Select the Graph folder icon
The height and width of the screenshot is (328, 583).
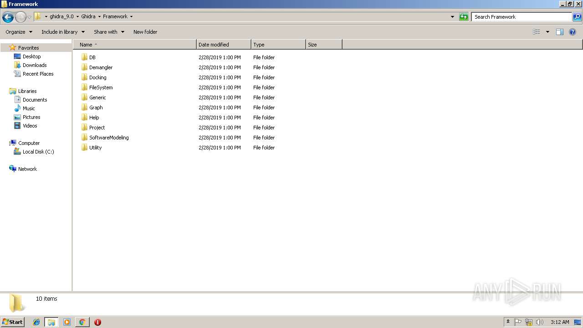84,108
